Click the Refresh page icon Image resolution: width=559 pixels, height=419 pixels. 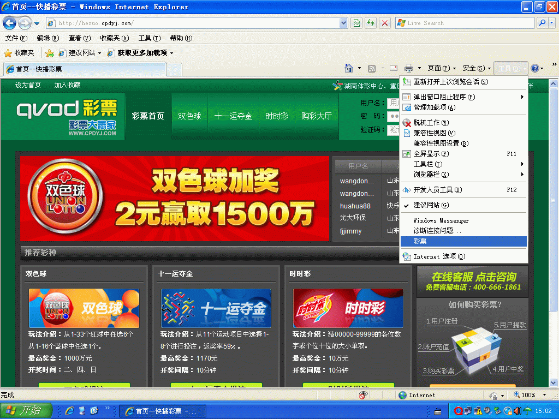pyautogui.click(x=371, y=23)
